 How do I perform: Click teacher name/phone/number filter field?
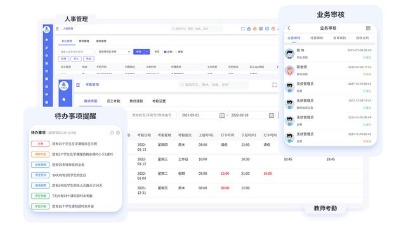[152, 115]
